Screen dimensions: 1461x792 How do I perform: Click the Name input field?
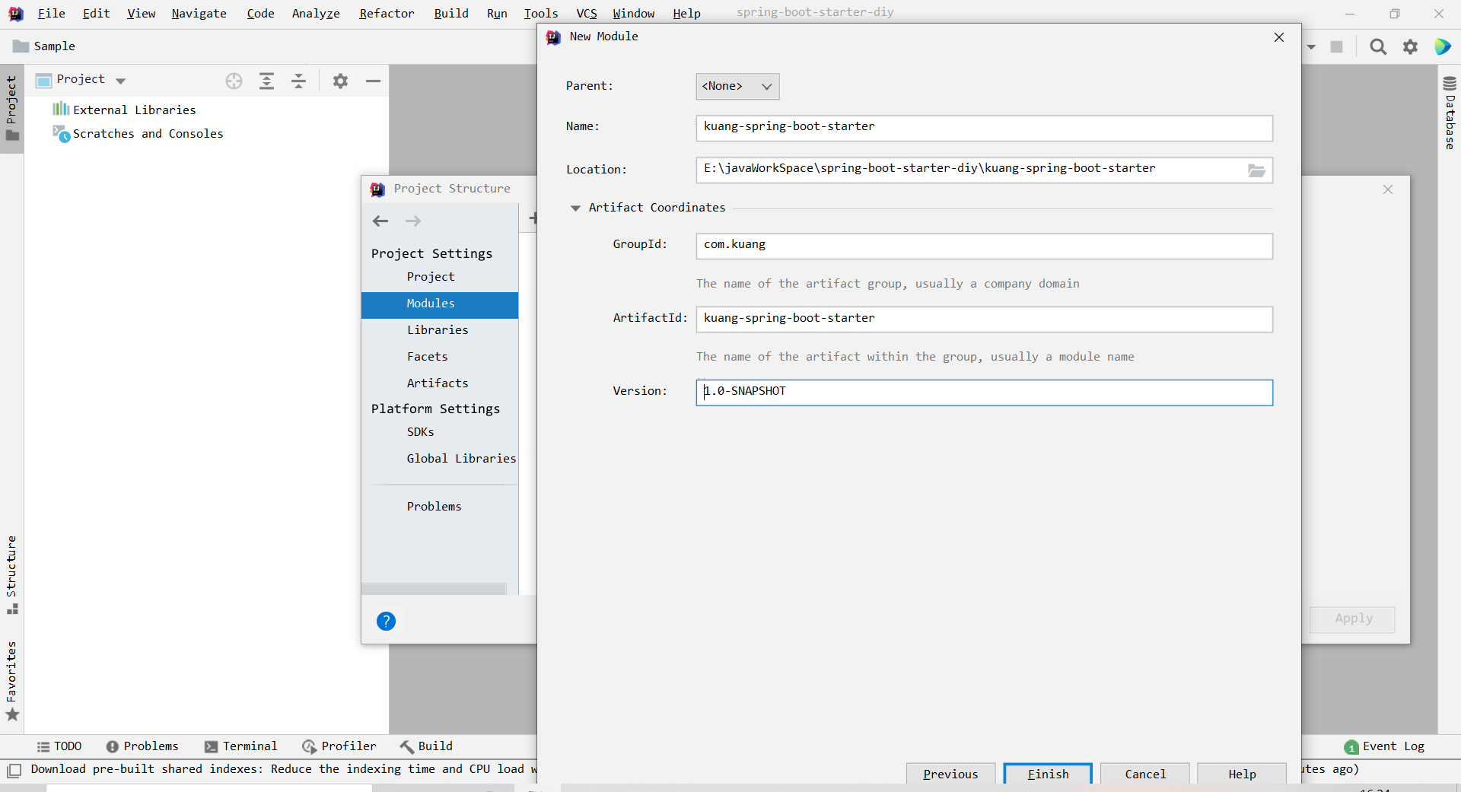point(984,128)
